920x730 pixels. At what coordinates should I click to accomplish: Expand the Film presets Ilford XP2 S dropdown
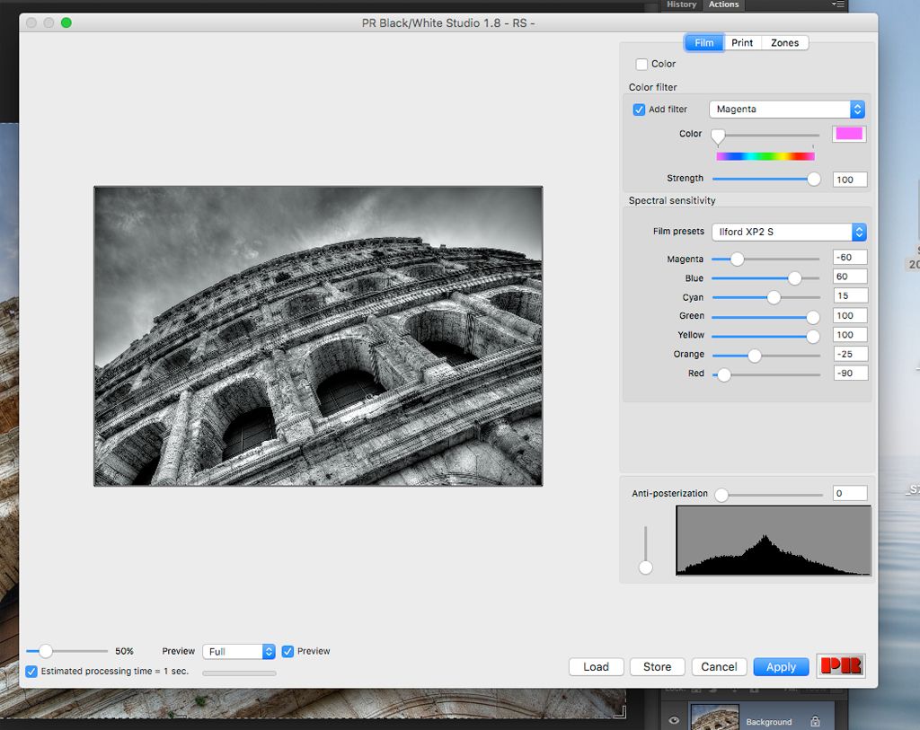[x=788, y=232]
